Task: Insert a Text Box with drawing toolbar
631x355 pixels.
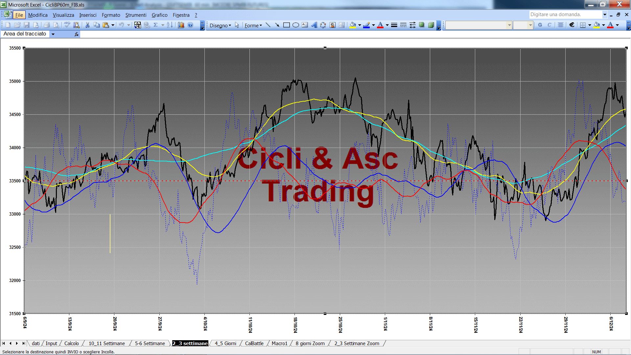Action: click(305, 25)
